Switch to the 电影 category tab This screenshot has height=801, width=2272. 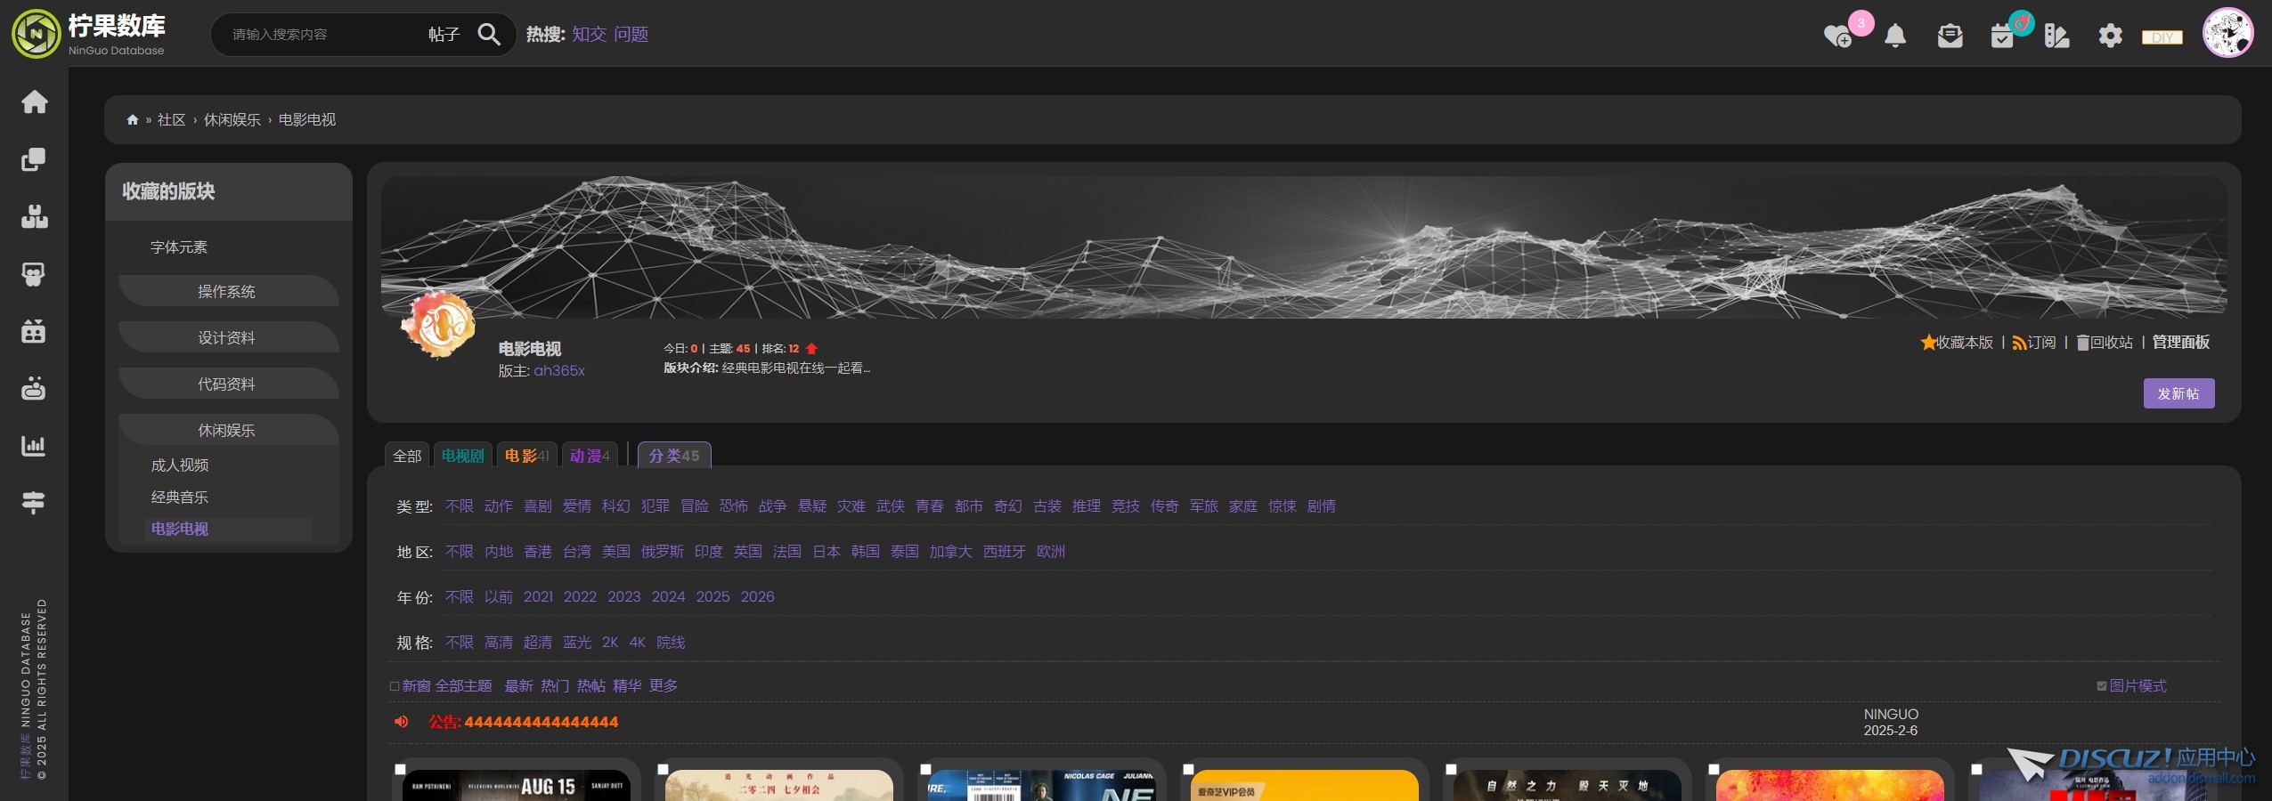(x=526, y=456)
